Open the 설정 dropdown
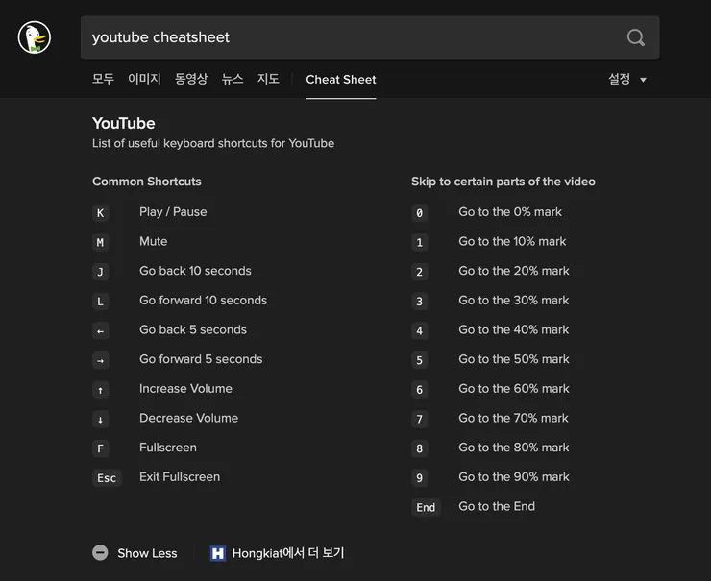 pos(627,80)
